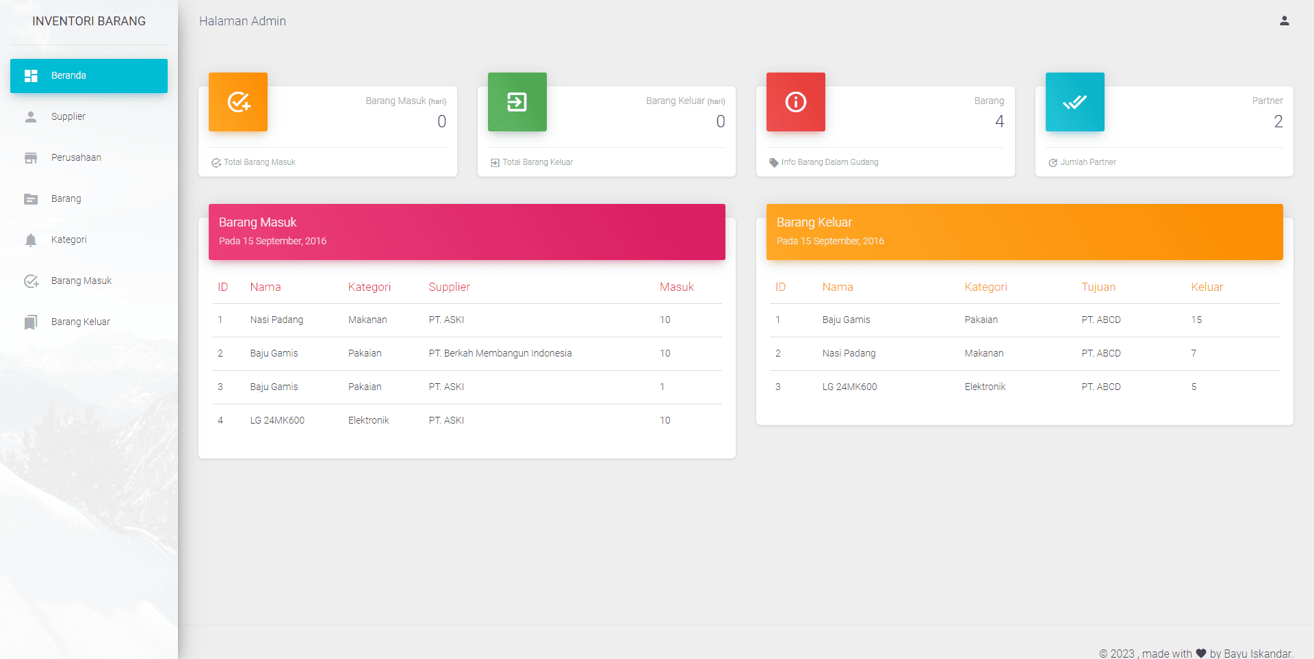This screenshot has height=659, width=1314.
Task: Click Elektronik category in Barang Masuk table
Action: click(369, 421)
